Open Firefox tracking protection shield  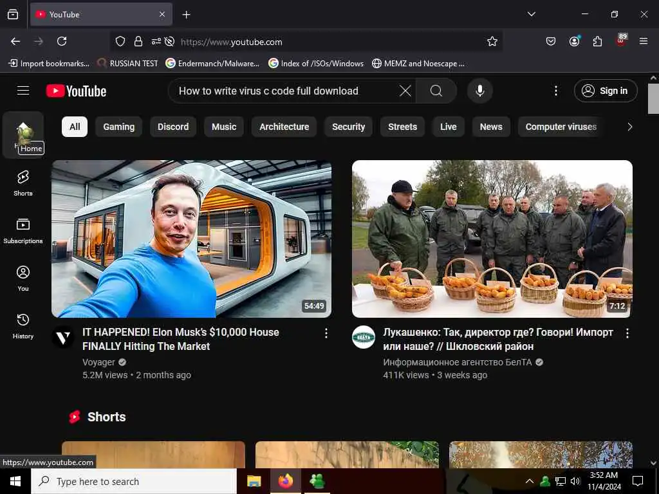coord(120,41)
